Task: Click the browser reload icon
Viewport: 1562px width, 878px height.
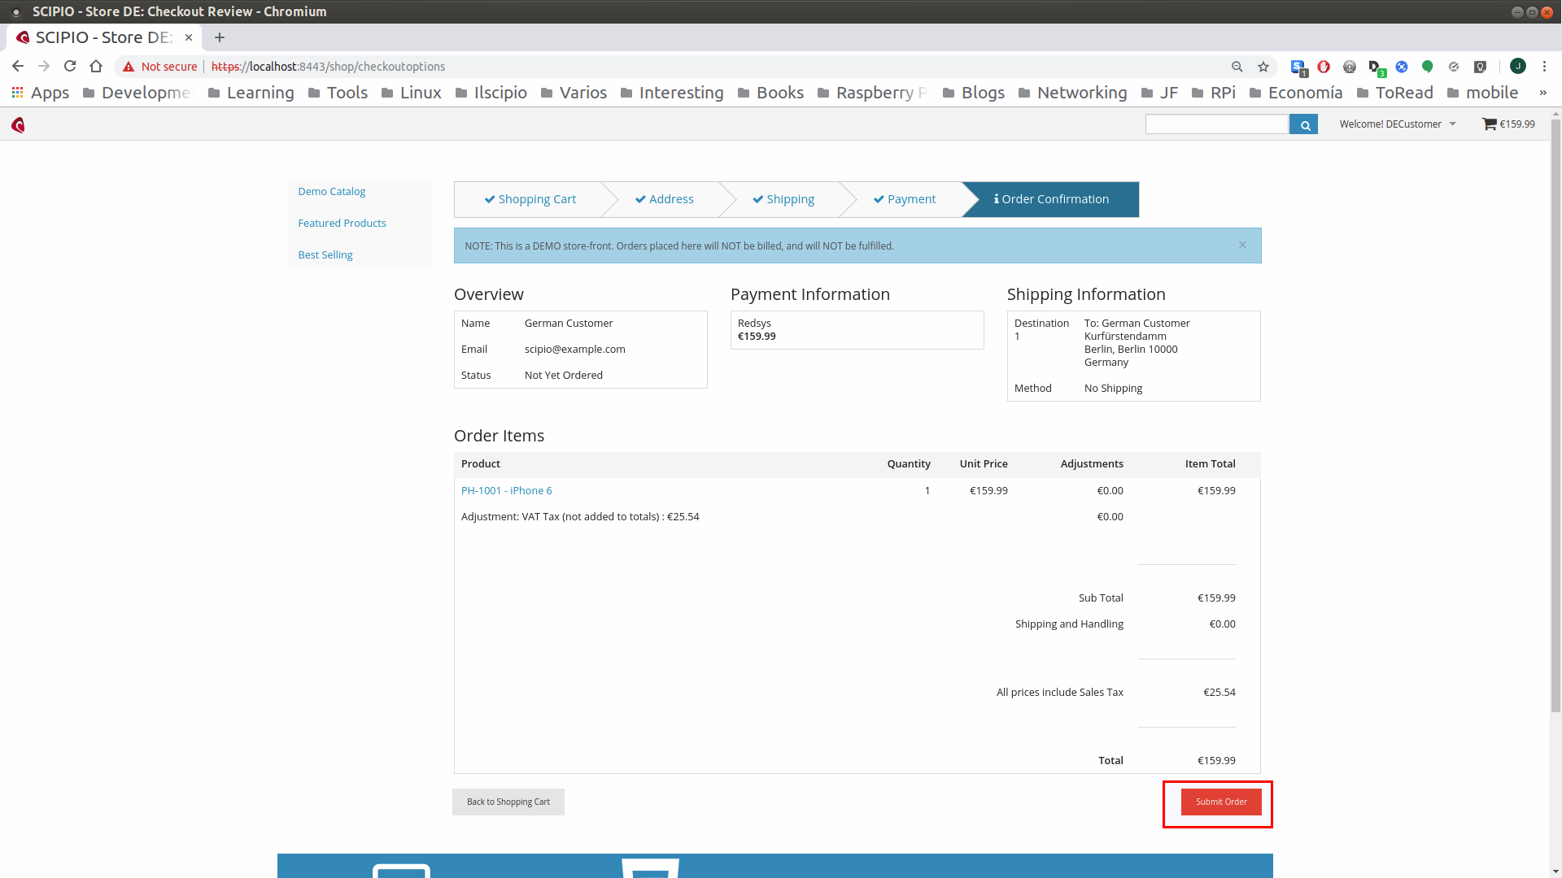Action: click(70, 67)
